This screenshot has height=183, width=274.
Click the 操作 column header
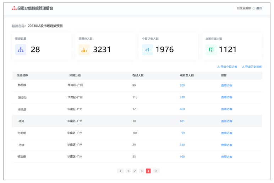point(224,75)
